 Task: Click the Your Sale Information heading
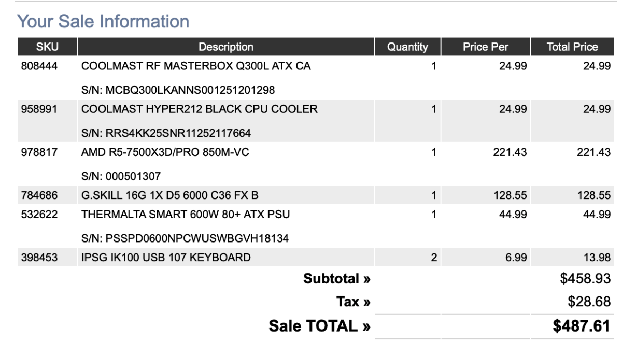click(103, 21)
